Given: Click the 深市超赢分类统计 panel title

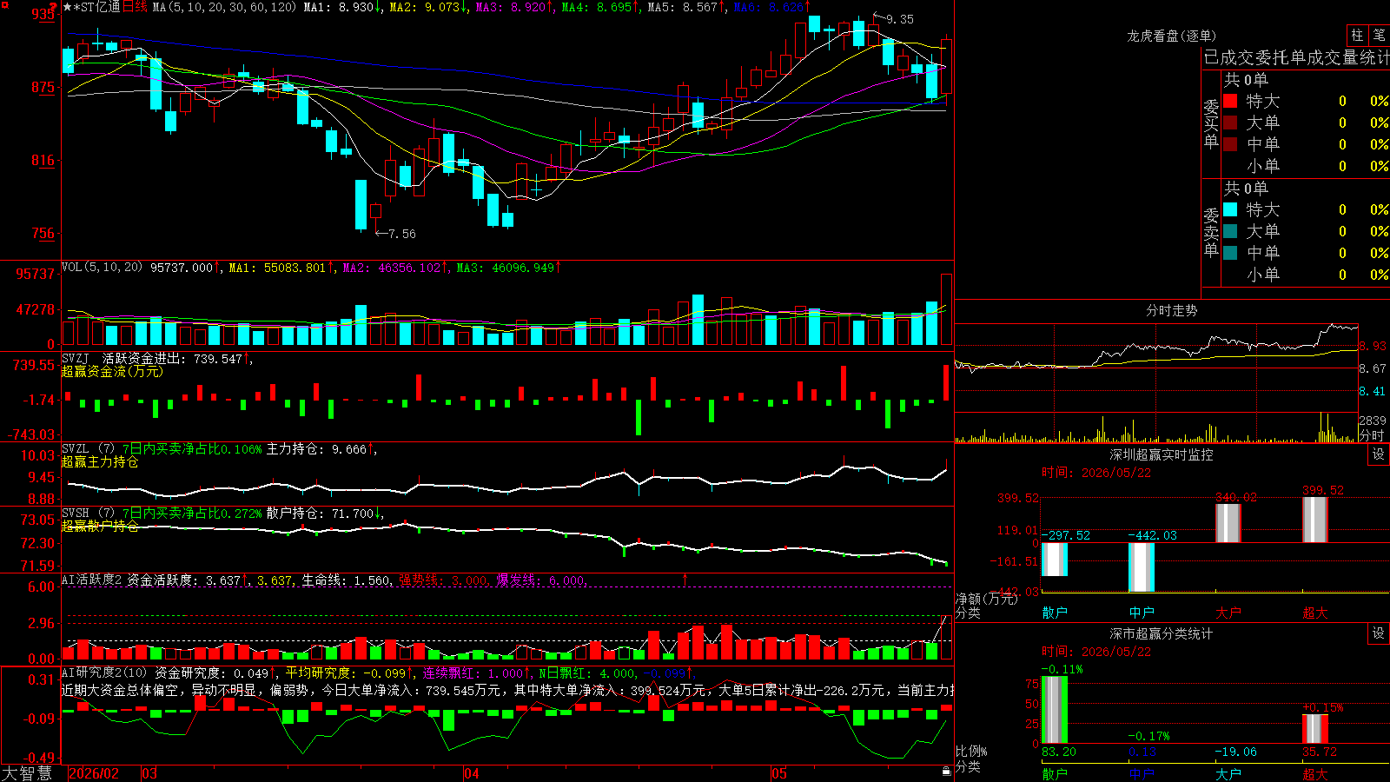Looking at the screenshot, I should [x=1162, y=633].
